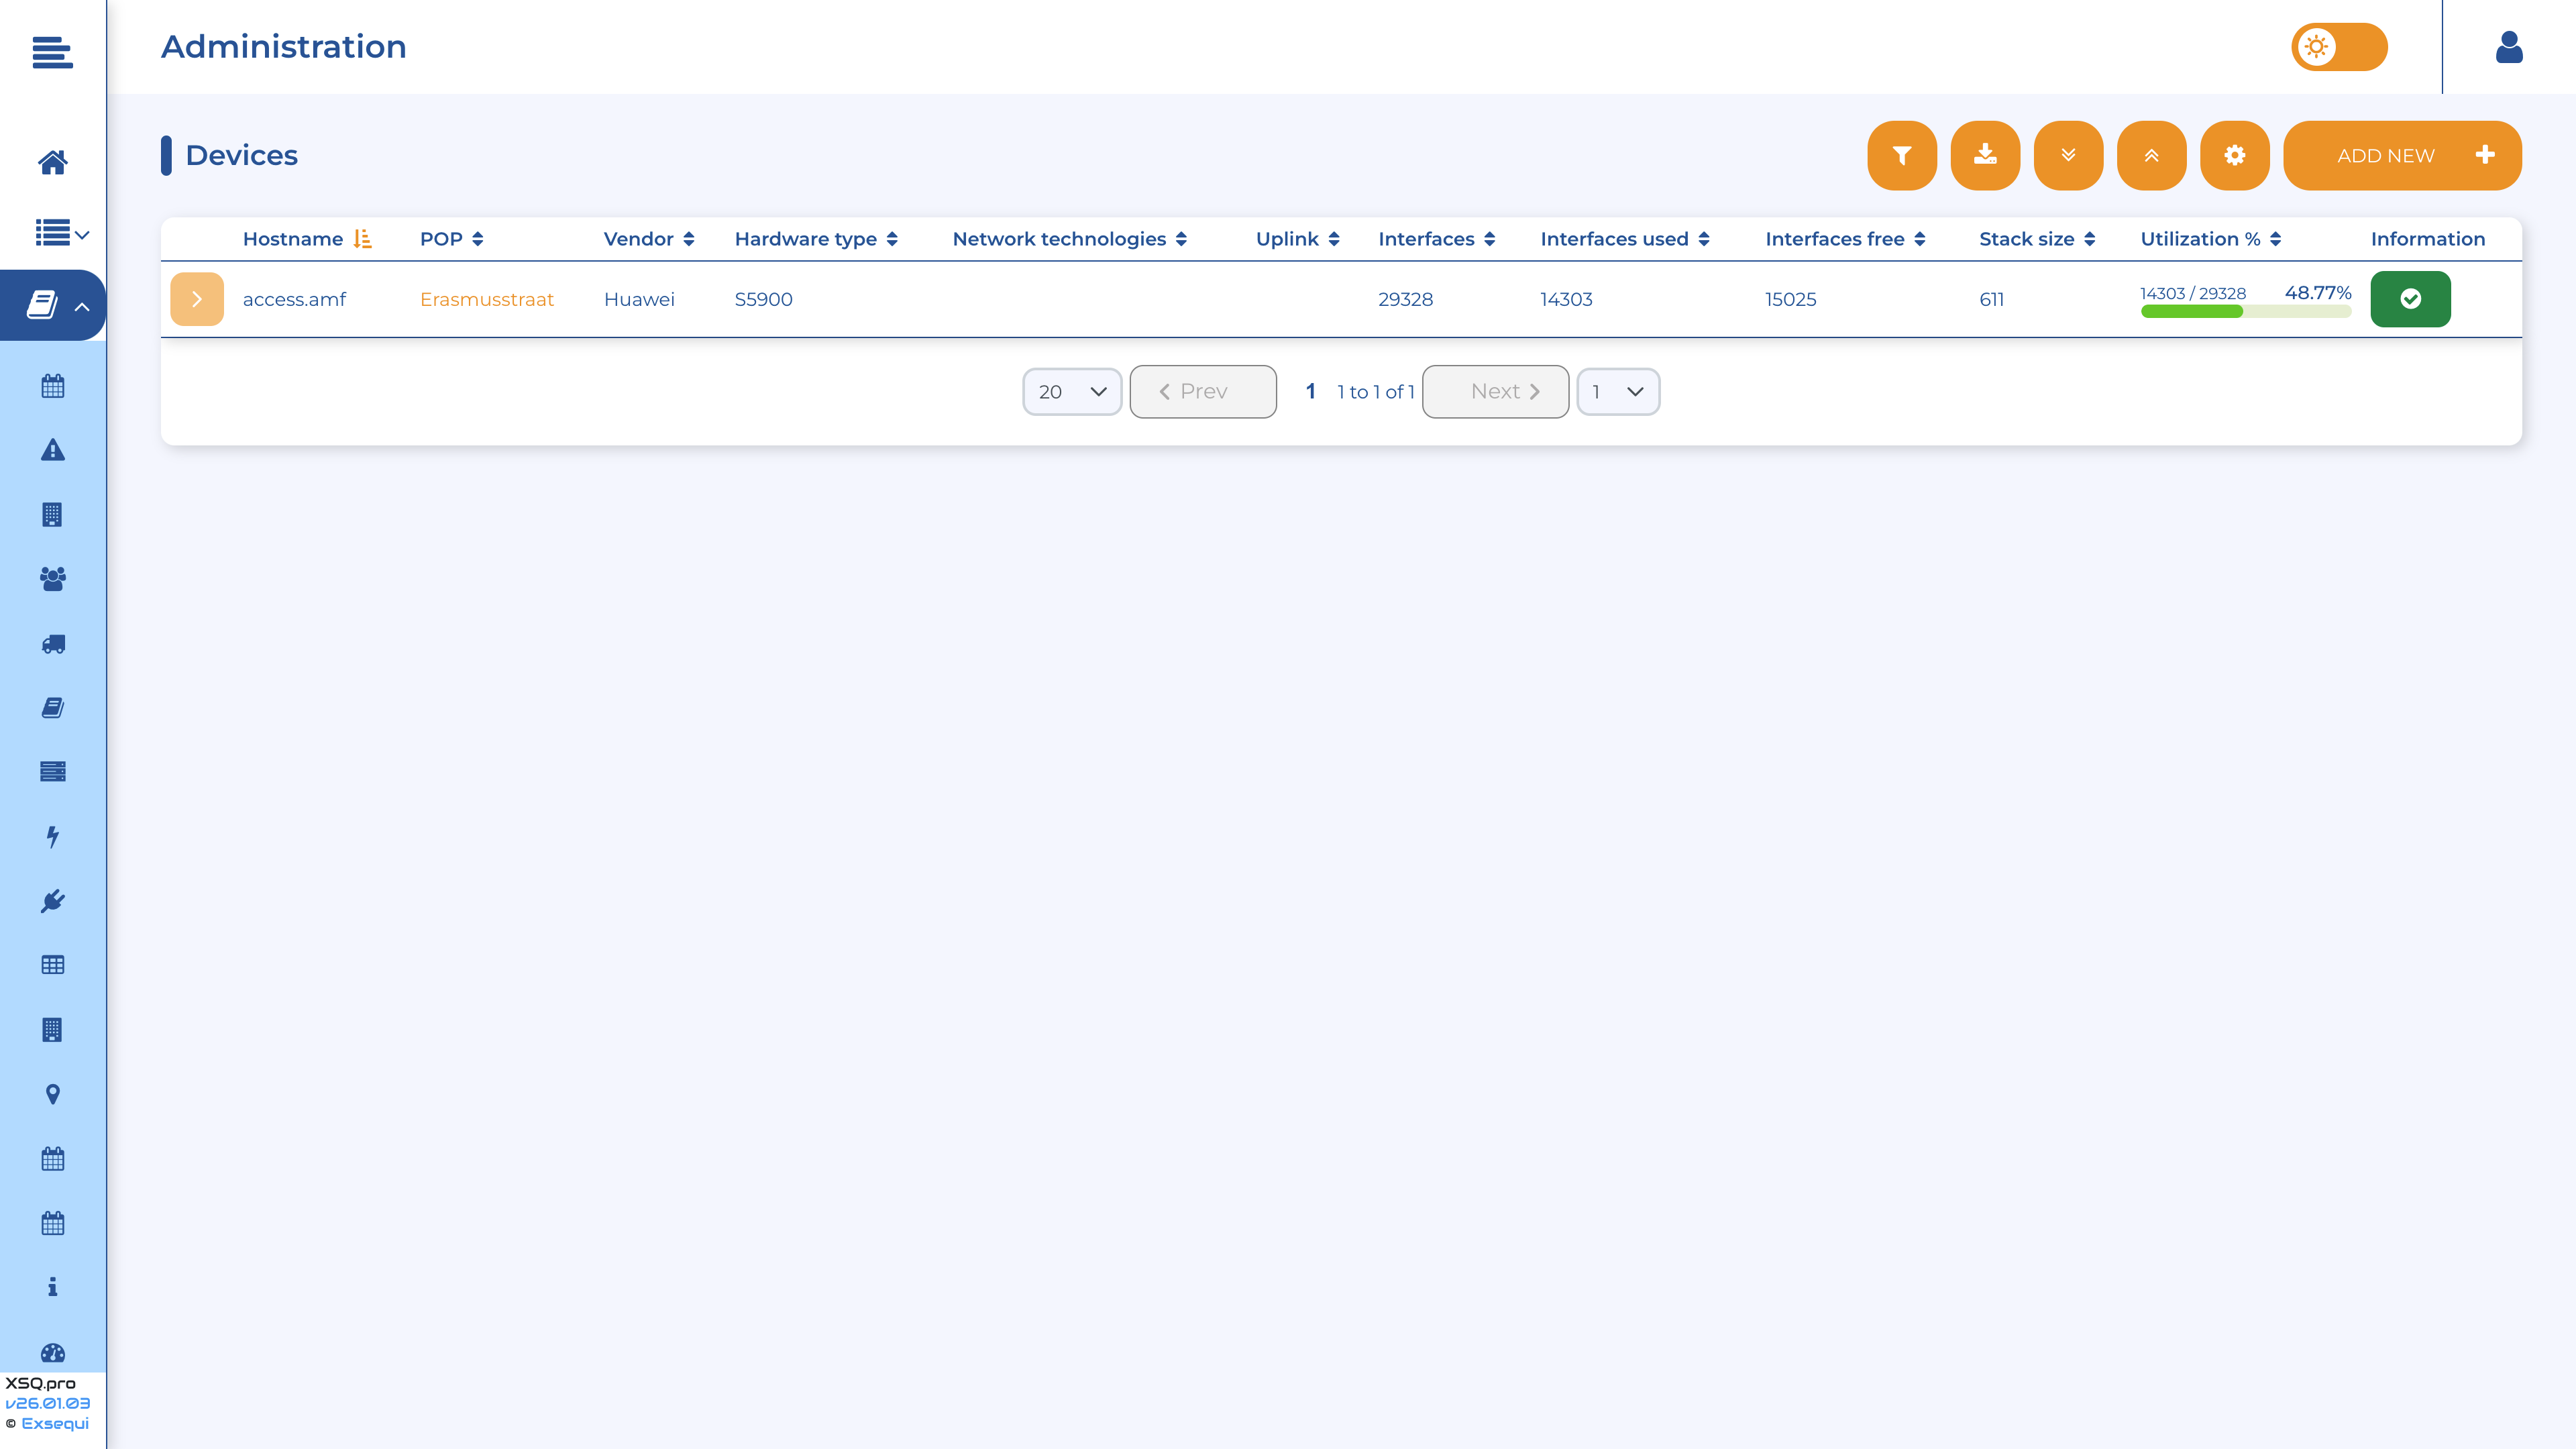Image resolution: width=2576 pixels, height=1449 pixels.
Task: Open the page number dropdown showing 1
Action: 1617,391
